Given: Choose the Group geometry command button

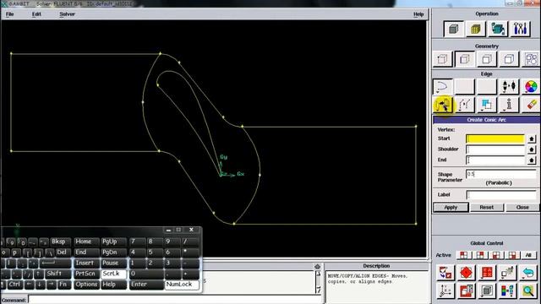Looking at the screenshot, I should click(531, 59).
